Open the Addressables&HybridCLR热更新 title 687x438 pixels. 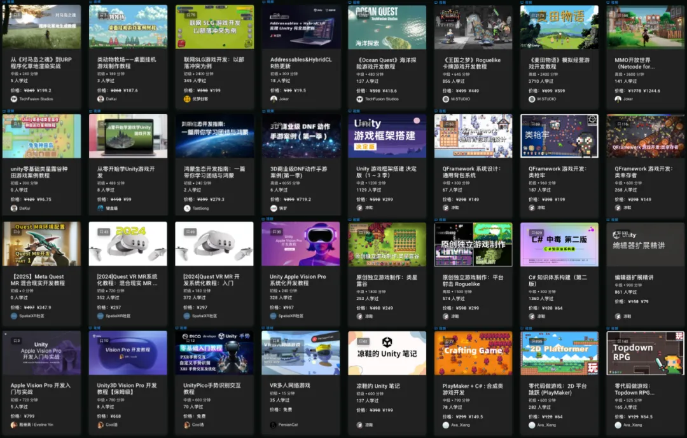coord(301,63)
